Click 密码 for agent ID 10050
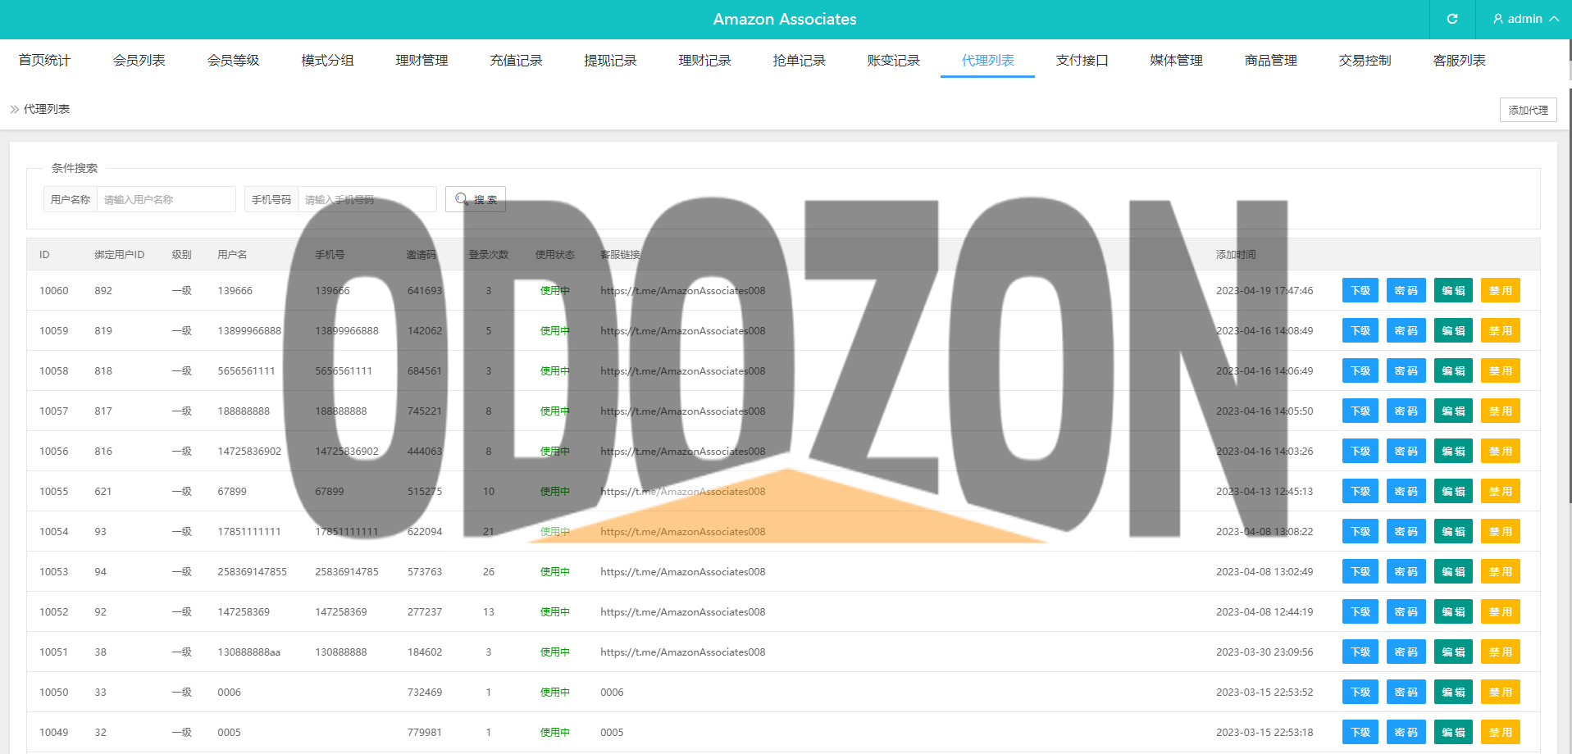 coord(1406,693)
